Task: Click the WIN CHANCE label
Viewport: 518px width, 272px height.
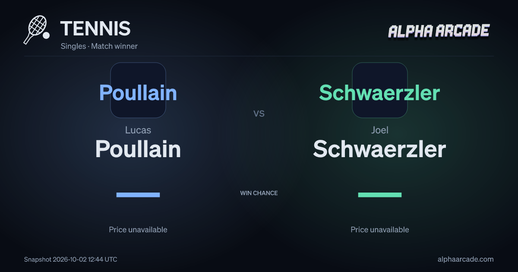Action: (259, 193)
